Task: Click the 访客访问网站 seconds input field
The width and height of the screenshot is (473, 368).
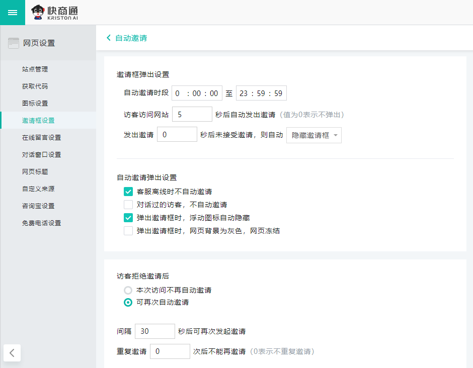Action: coord(192,114)
